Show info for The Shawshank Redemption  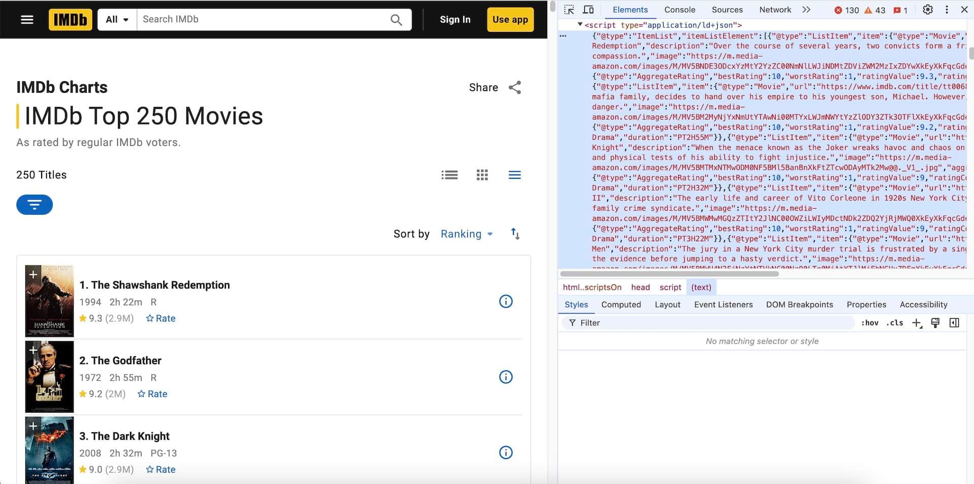click(506, 301)
